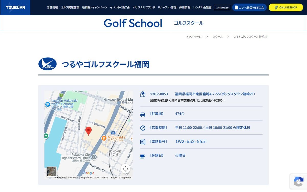Click Report a map error link
307x192 pixels.
121,177
